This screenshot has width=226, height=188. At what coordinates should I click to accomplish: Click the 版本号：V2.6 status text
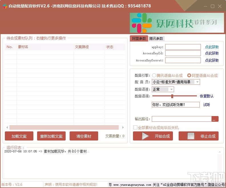[12, 184]
